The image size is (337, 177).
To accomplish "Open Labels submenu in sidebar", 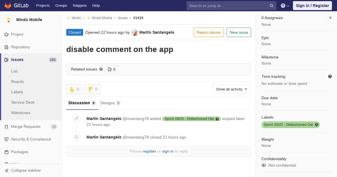I will 17,92.
